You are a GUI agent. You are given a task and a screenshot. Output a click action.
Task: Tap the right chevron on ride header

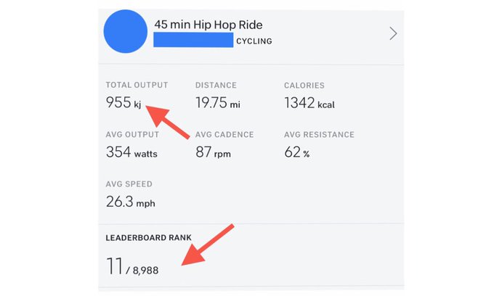click(393, 33)
